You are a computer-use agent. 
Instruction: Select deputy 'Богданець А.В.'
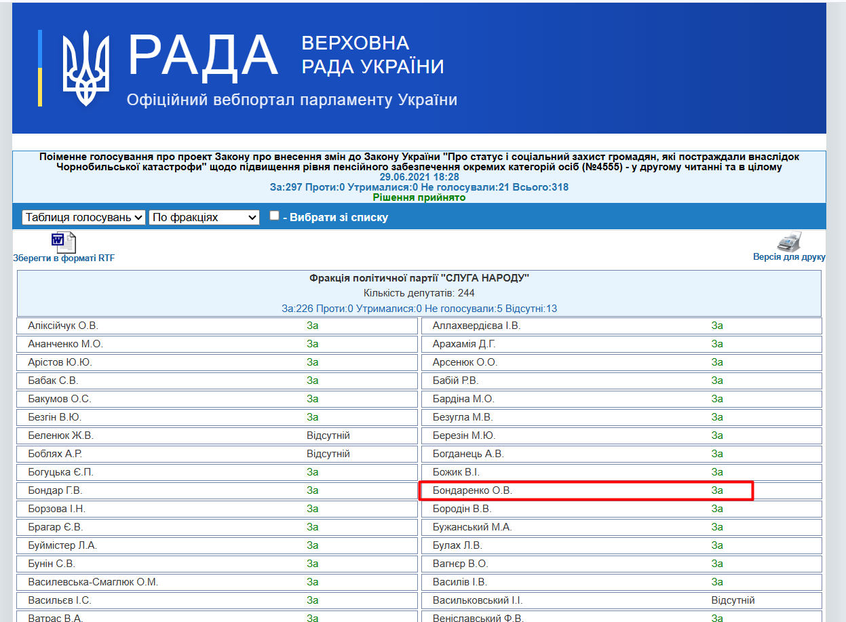(468, 454)
